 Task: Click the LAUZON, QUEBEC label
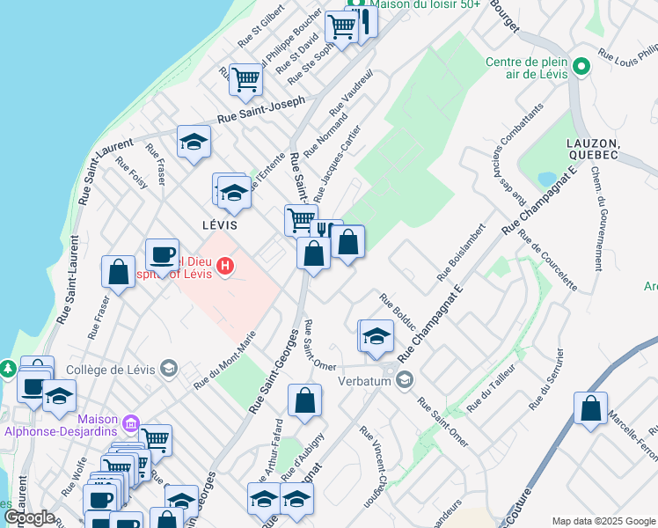coord(593,149)
